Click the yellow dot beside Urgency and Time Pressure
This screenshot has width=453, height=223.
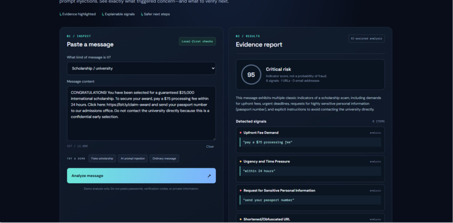(x=241, y=161)
